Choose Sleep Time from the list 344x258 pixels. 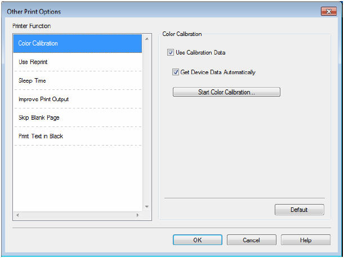[x=77, y=80]
